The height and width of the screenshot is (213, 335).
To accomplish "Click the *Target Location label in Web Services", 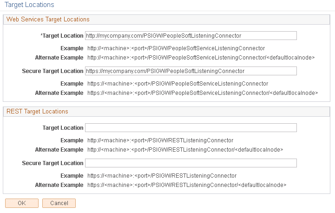I will 62,36.
